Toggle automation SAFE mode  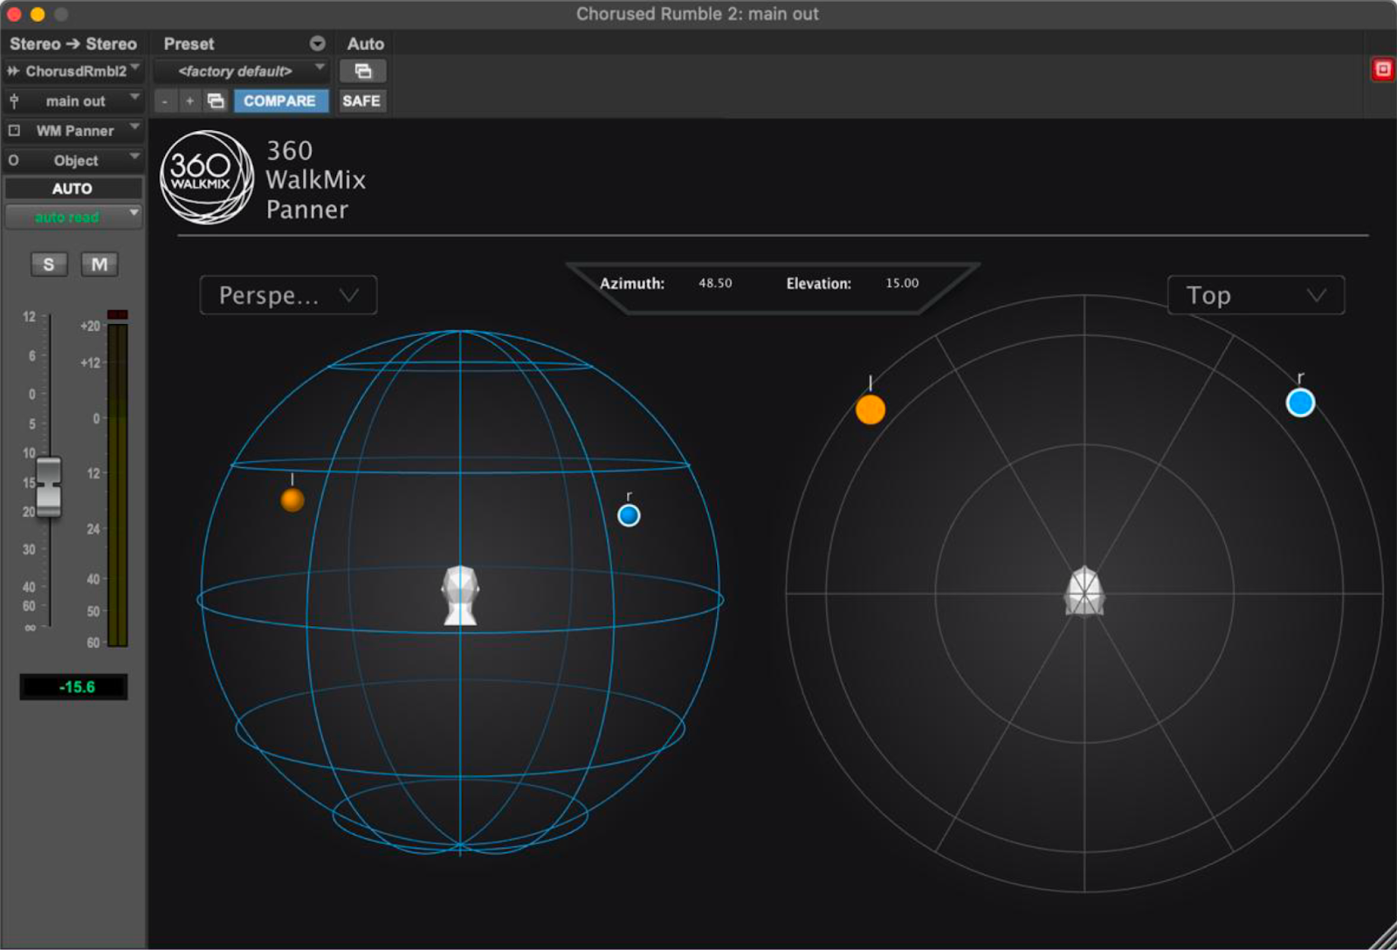pos(361,101)
